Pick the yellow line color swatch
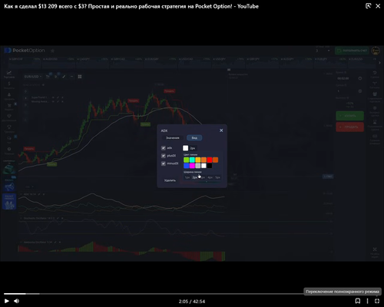 pos(198,160)
